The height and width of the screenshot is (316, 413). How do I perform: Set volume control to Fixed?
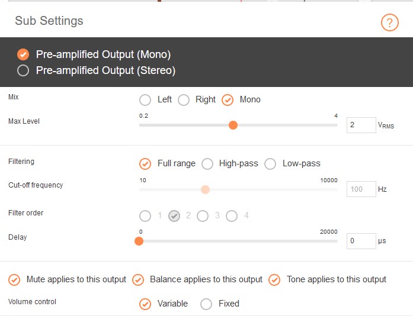coord(206,304)
